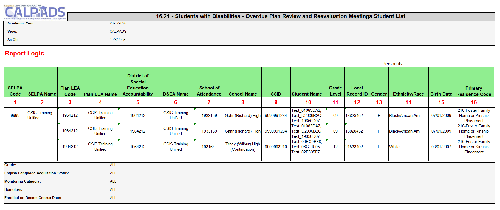Select ALL beside Enrolled on Recent Census Date
This screenshot has height=210, width=500.
113,198
